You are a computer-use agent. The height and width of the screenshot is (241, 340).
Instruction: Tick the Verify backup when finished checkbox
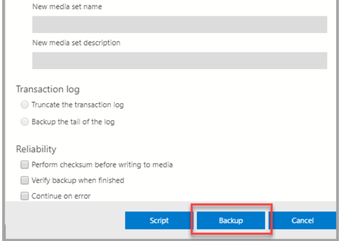[24, 180]
